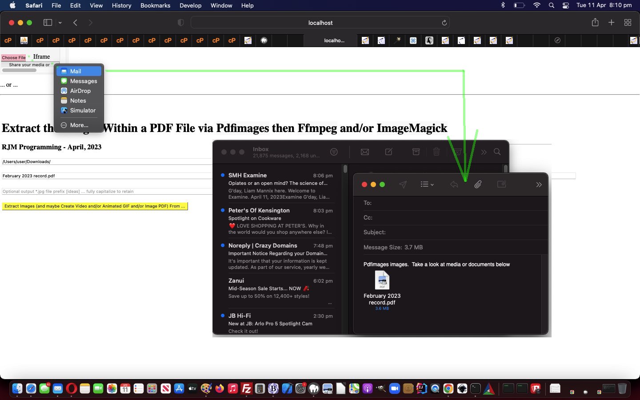
Task: Click the privacy shield icon
Action: tap(180, 23)
